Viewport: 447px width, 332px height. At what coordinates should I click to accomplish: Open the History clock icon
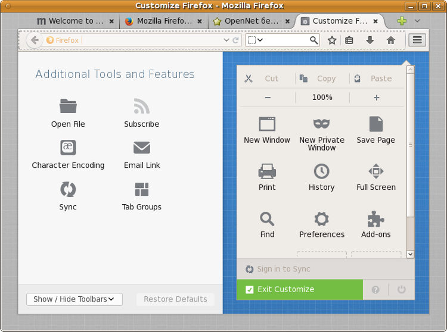point(322,171)
